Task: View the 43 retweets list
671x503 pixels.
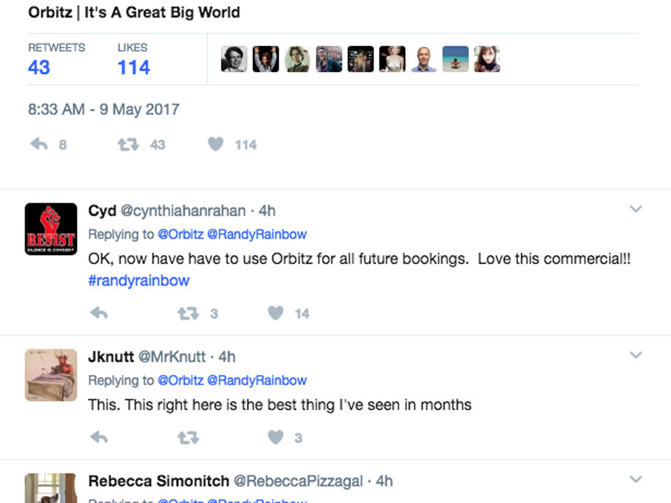Action: (39, 67)
